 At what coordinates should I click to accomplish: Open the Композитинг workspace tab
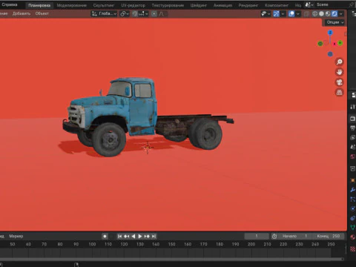pyautogui.click(x=277, y=5)
